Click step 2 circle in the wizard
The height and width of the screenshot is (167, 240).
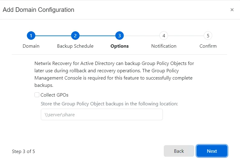75,36
